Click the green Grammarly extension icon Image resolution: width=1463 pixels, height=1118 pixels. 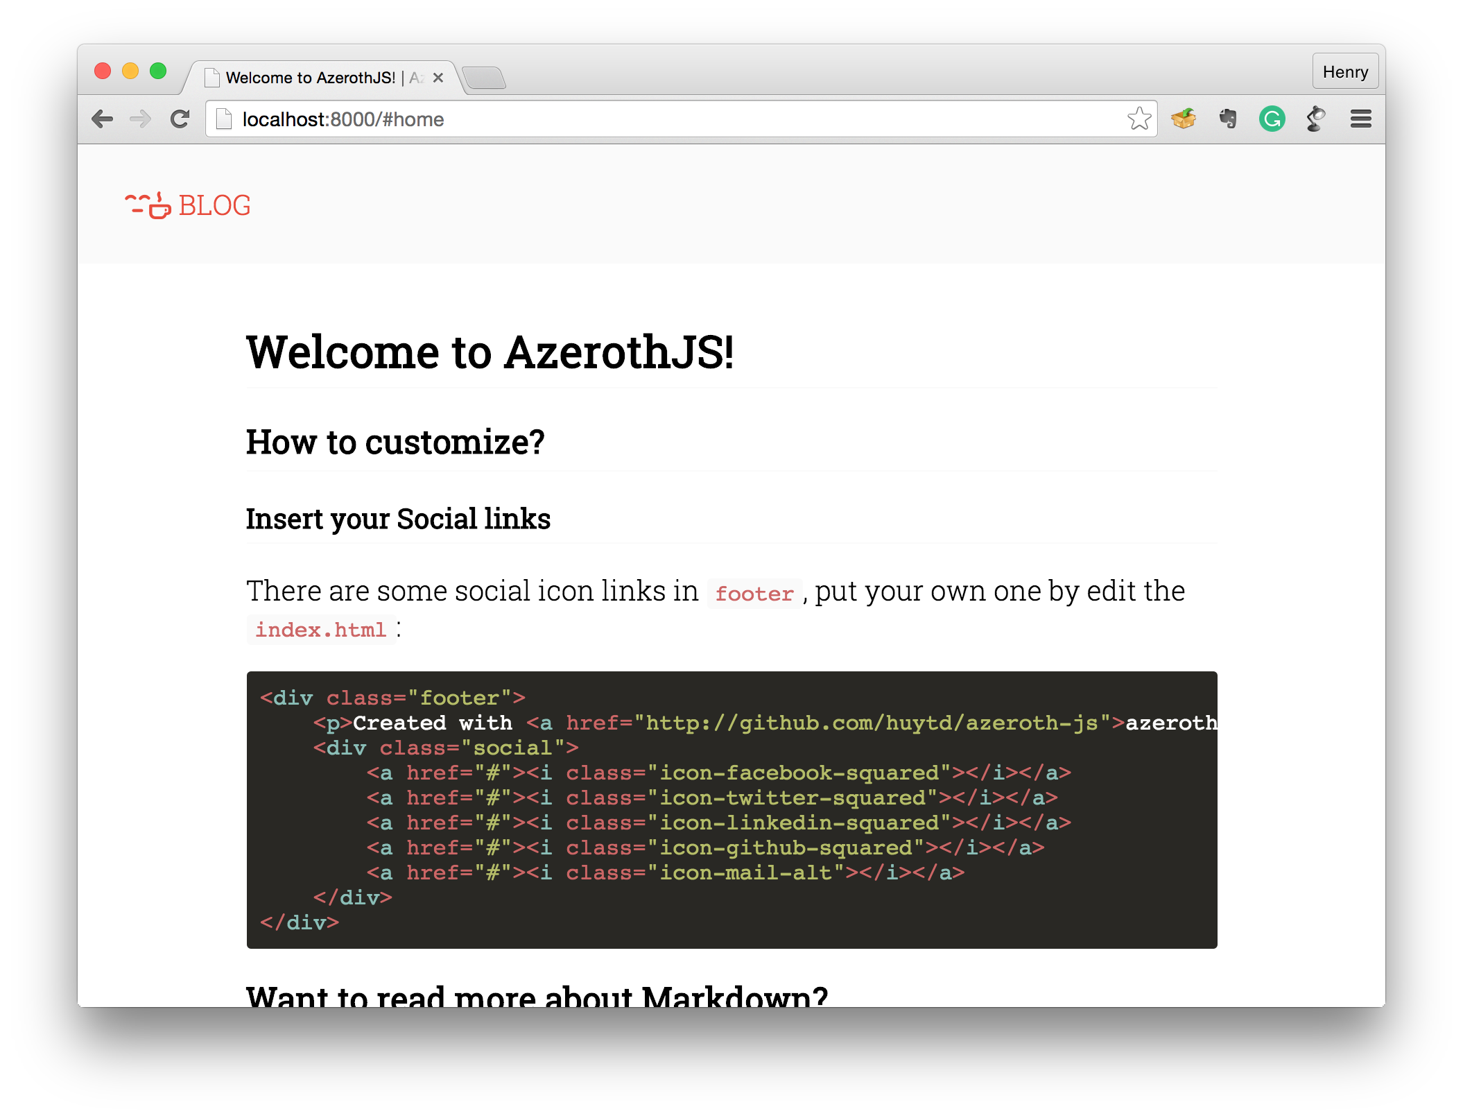[1272, 119]
